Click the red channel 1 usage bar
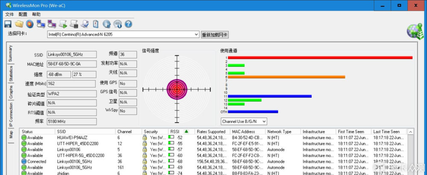This screenshot has height=175, width=427. [x=320, y=57]
